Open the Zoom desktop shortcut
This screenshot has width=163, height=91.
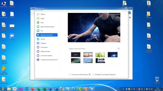pos(12,37)
